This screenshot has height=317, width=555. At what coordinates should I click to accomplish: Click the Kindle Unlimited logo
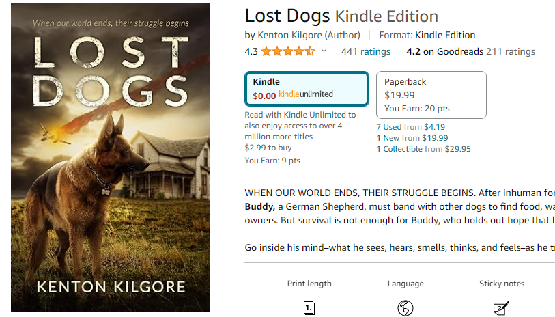306,94
